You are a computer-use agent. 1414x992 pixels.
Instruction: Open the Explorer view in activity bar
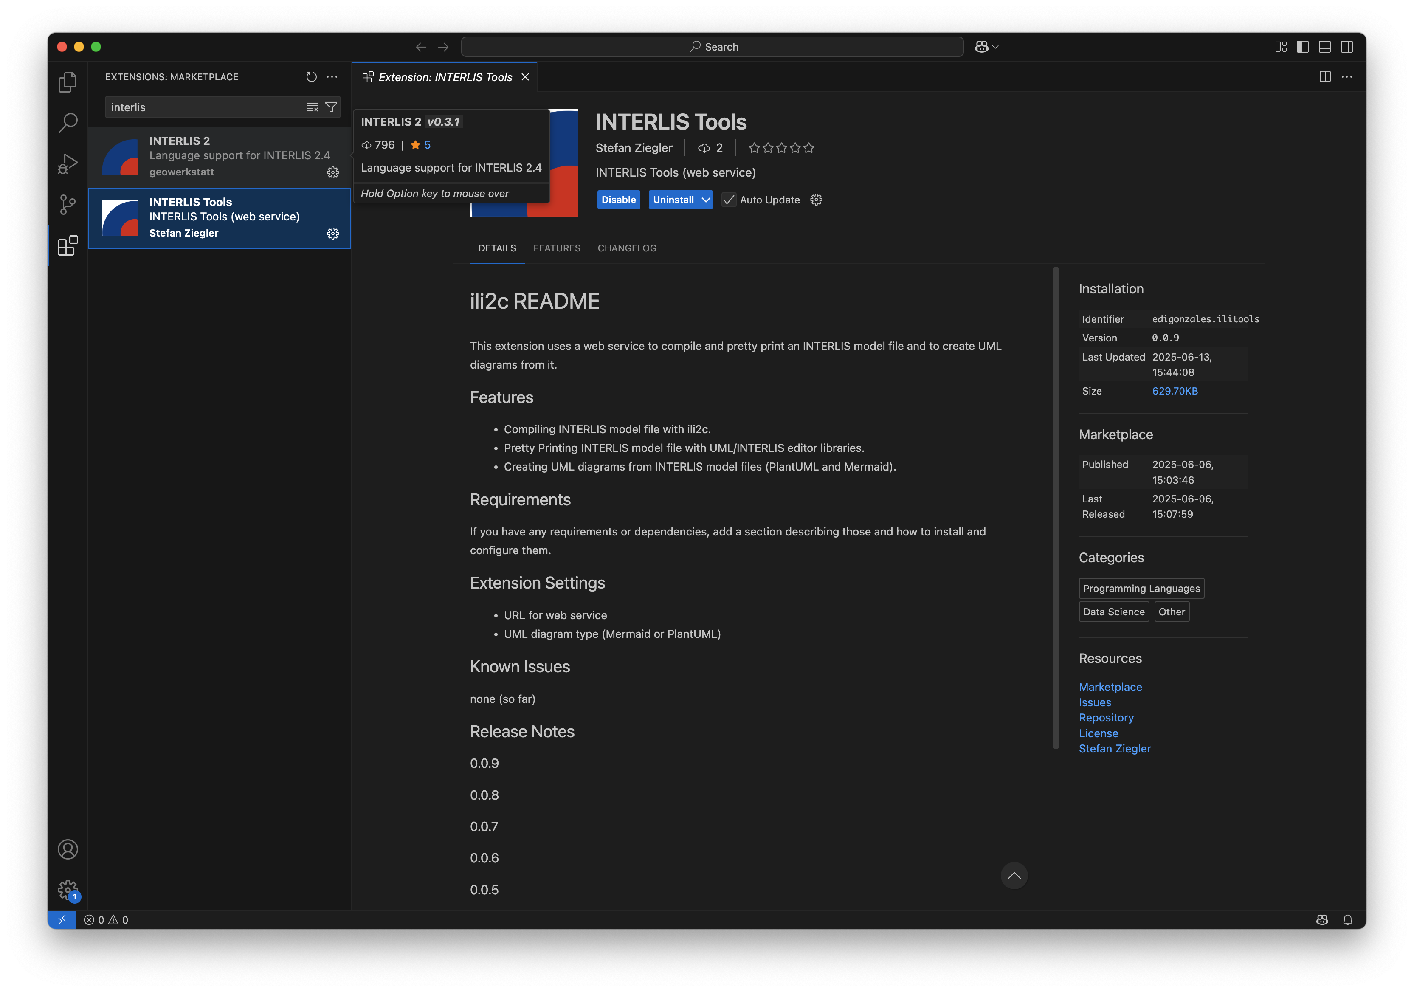click(x=68, y=82)
